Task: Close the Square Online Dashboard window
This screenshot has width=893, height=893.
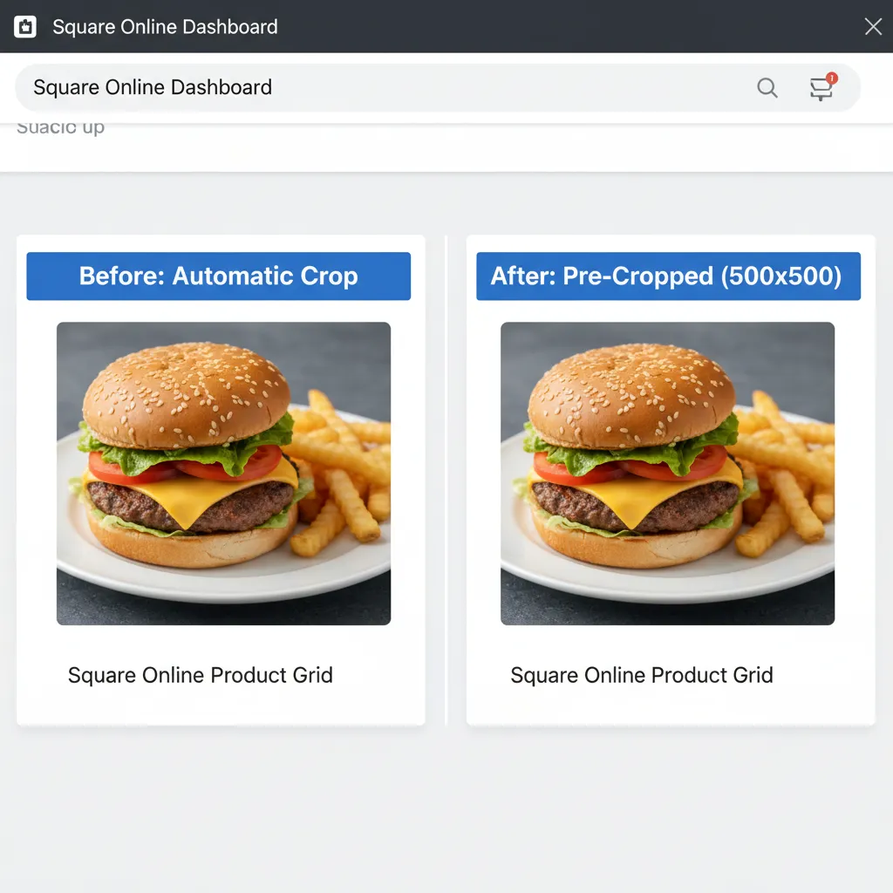Action: tap(873, 26)
